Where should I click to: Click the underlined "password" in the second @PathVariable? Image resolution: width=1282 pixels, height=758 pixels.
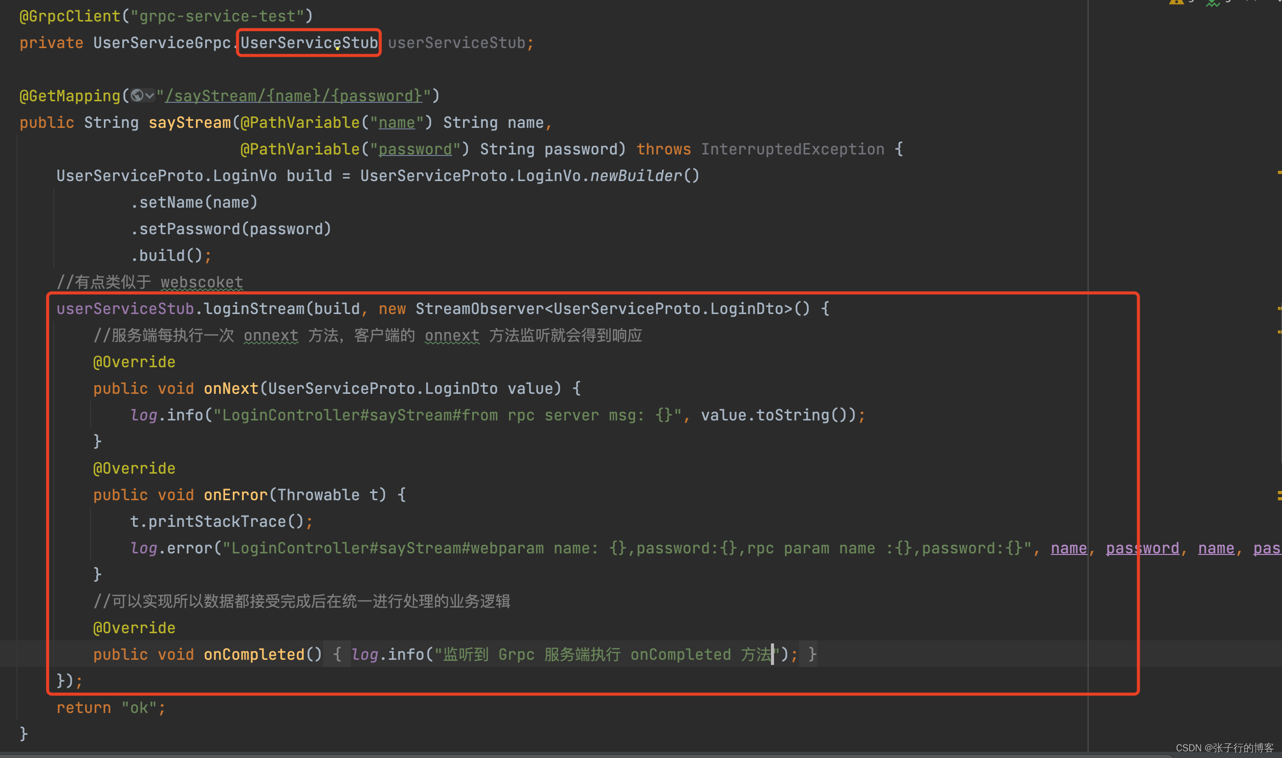point(415,149)
